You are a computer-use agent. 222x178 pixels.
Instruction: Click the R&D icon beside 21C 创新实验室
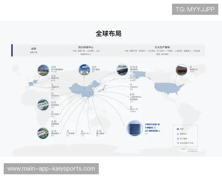159,131
